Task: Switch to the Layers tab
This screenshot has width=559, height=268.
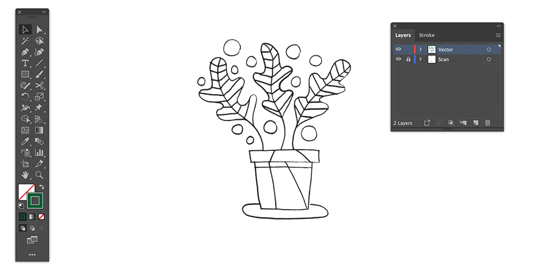Action: coord(403,35)
